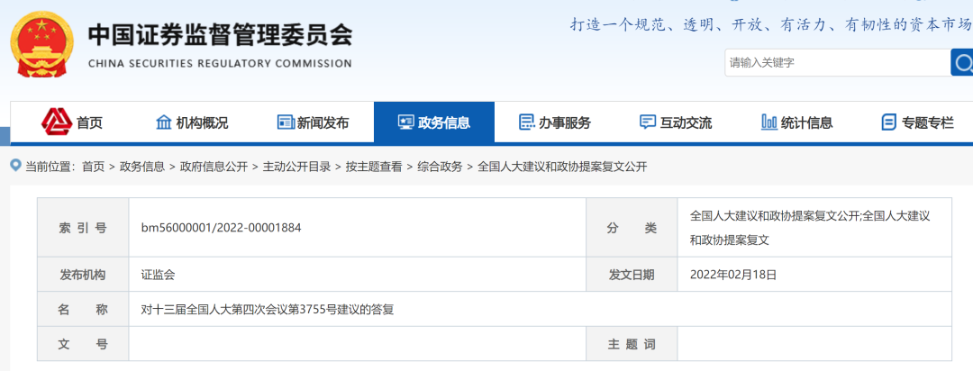Click the monitor icon beside 政务信息
The width and height of the screenshot is (973, 371).
click(405, 122)
